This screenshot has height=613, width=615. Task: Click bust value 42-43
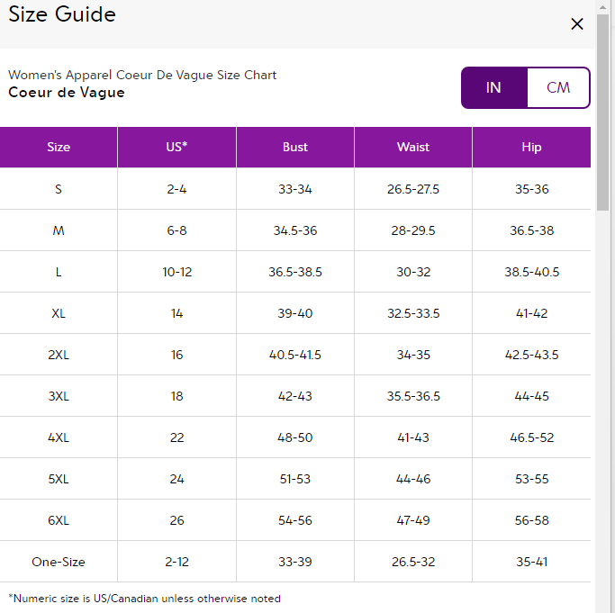pos(295,396)
